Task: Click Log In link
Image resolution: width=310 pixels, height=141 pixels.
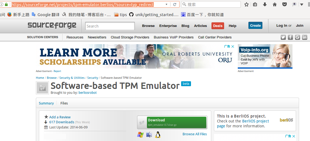Action: click(x=282, y=26)
